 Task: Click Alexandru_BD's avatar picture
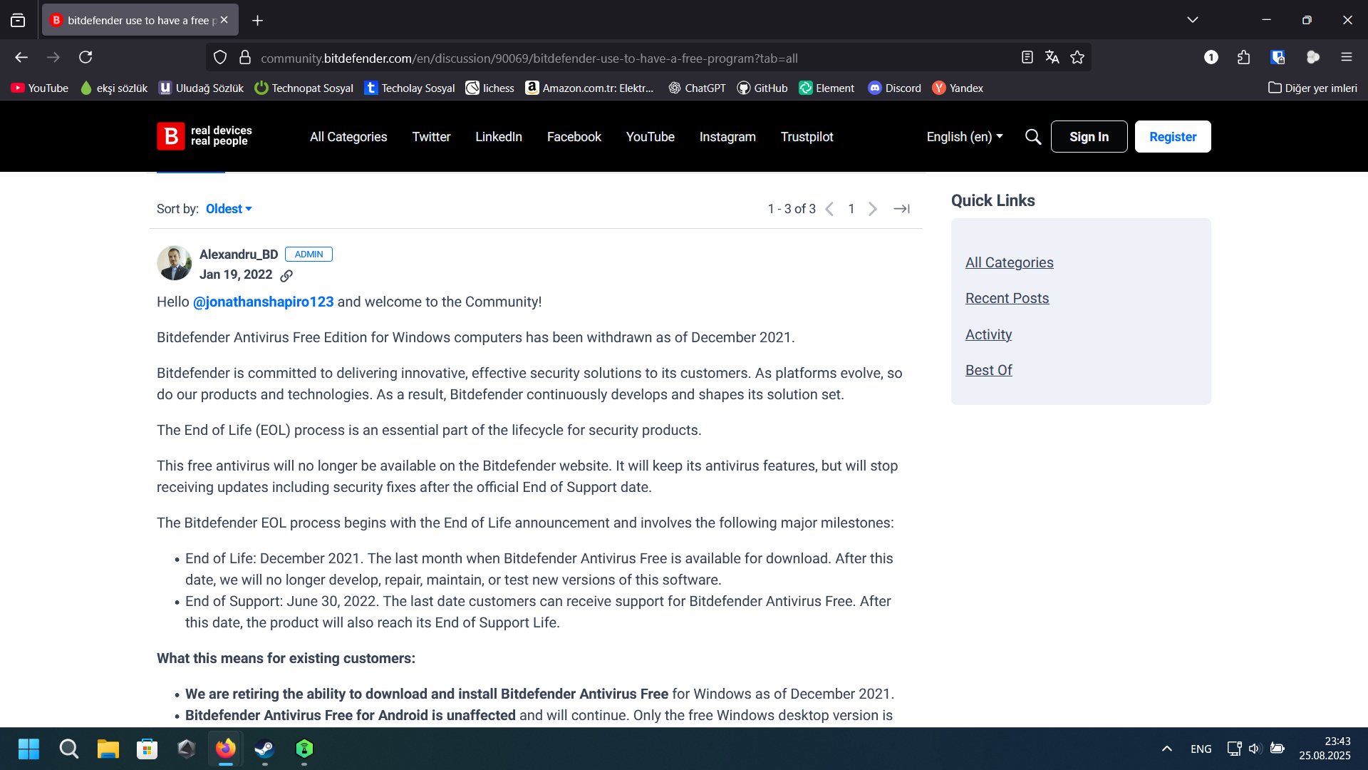pos(175,263)
